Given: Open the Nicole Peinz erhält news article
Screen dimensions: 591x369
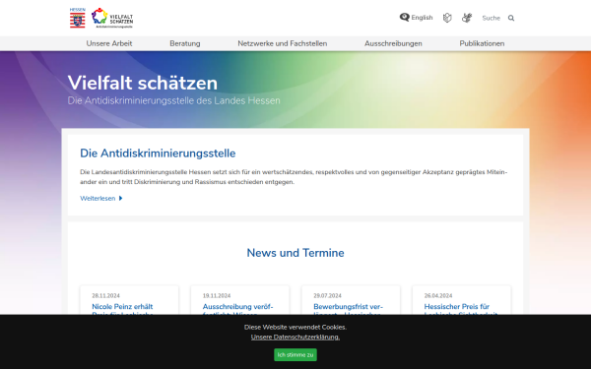Looking at the screenshot, I should click(x=122, y=309).
